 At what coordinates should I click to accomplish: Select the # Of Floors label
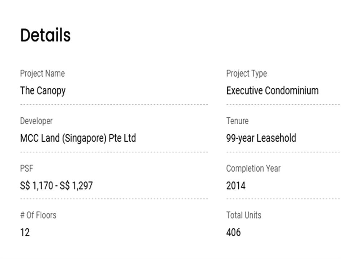click(38, 215)
